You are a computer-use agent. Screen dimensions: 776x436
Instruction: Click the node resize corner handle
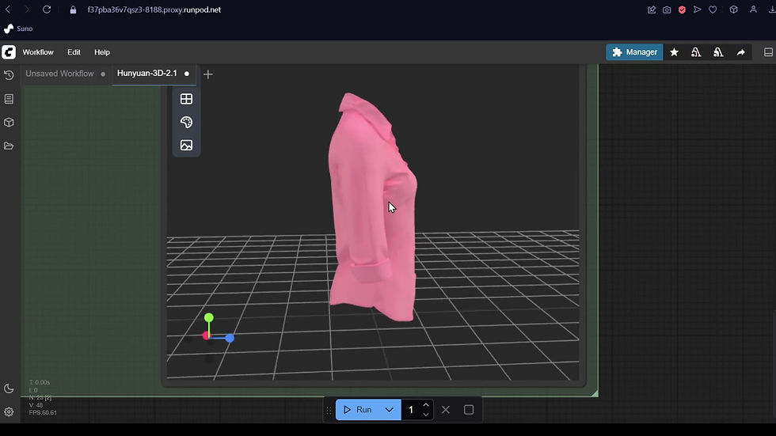(x=595, y=393)
